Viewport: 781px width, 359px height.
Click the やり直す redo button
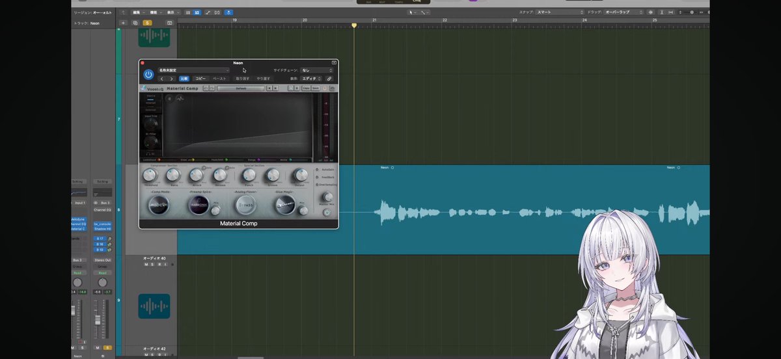263,78
